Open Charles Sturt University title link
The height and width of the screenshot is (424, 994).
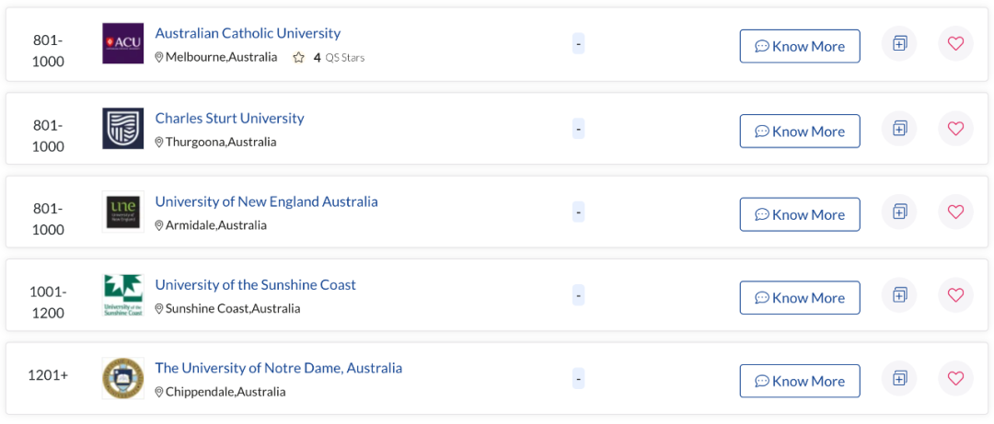pos(229,118)
